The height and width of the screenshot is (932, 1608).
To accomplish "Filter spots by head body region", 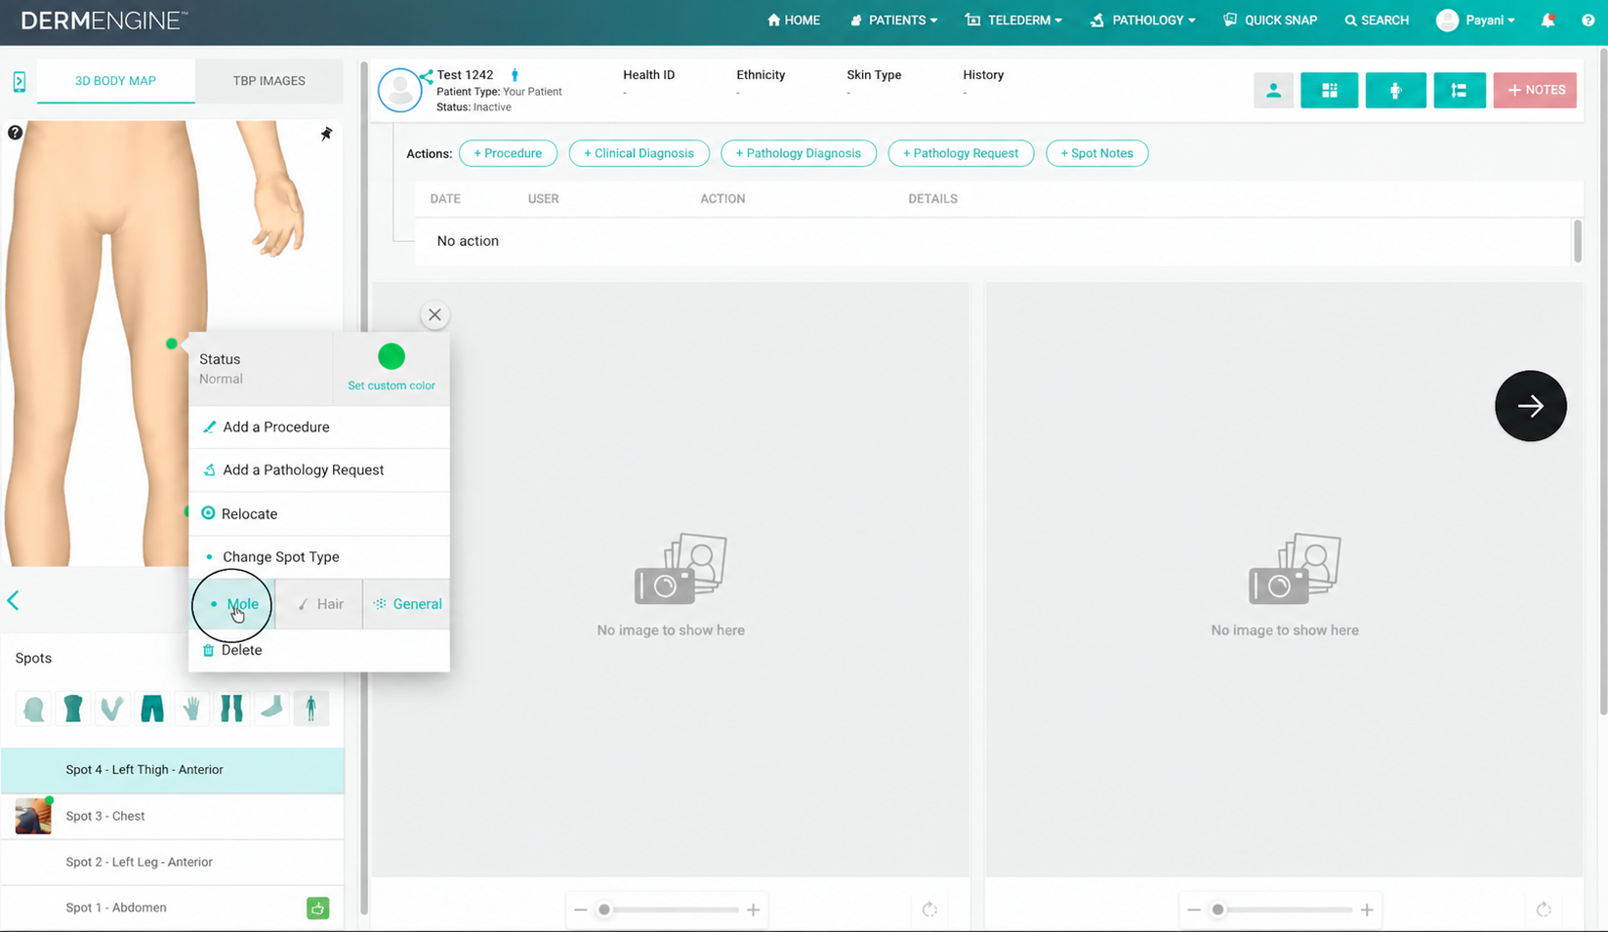I will click(34, 709).
